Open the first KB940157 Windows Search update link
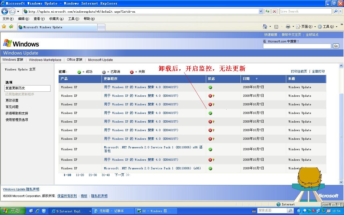The width and height of the screenshot is (344, 215). point(141,87)
